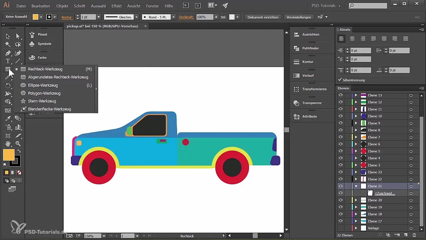Viewport: 426px width, 240px height.
Task: Select the Artboard tool
Action: pyautogui.click(x=8, y=136)
